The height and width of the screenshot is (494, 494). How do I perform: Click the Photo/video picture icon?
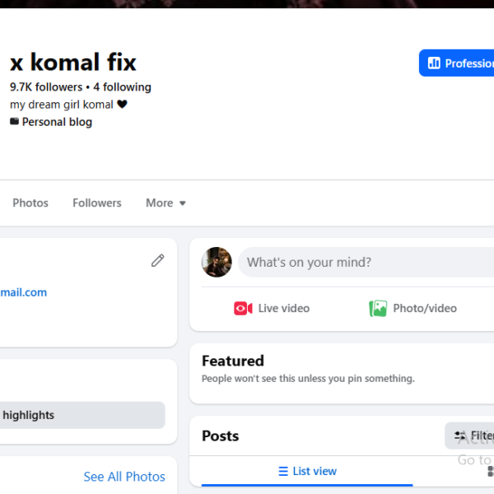click(378, 309)
